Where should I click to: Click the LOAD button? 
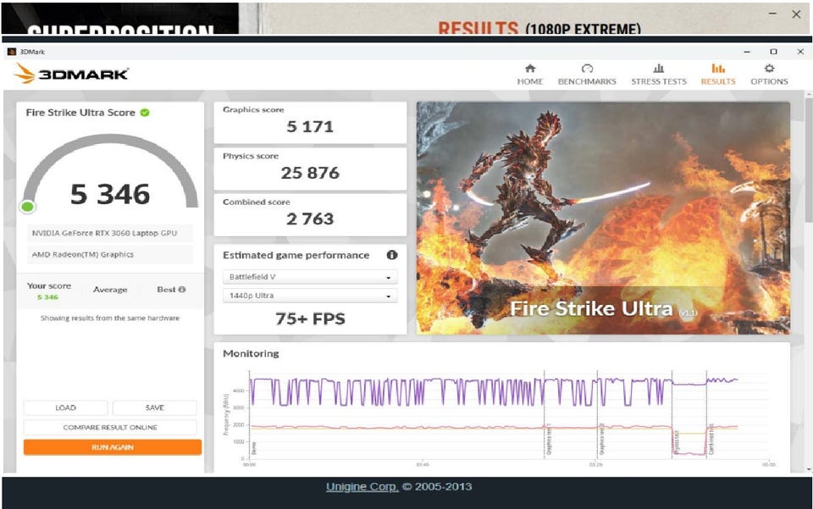pos(65,408)
